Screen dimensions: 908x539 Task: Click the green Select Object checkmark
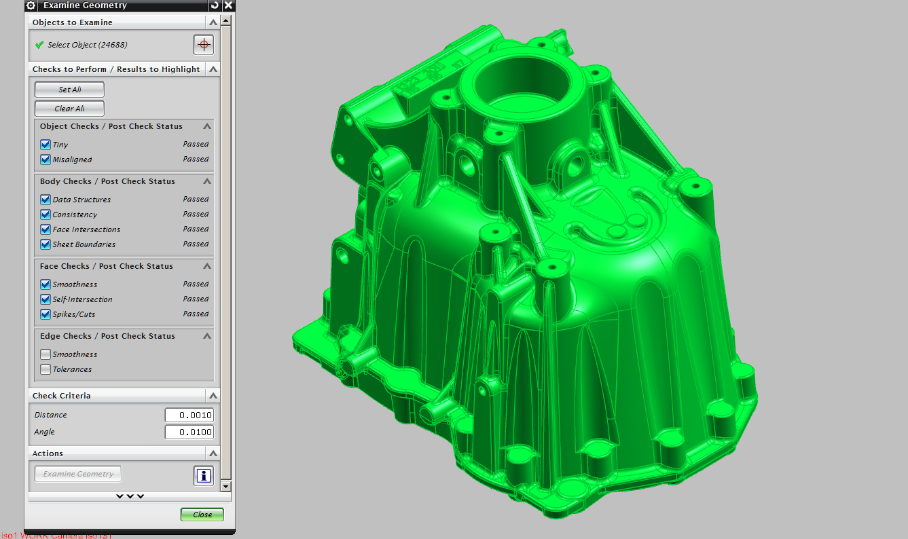39,45
